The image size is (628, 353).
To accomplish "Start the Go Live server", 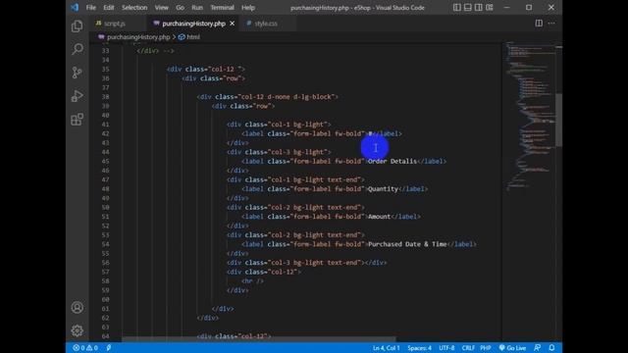I will 512,348.
